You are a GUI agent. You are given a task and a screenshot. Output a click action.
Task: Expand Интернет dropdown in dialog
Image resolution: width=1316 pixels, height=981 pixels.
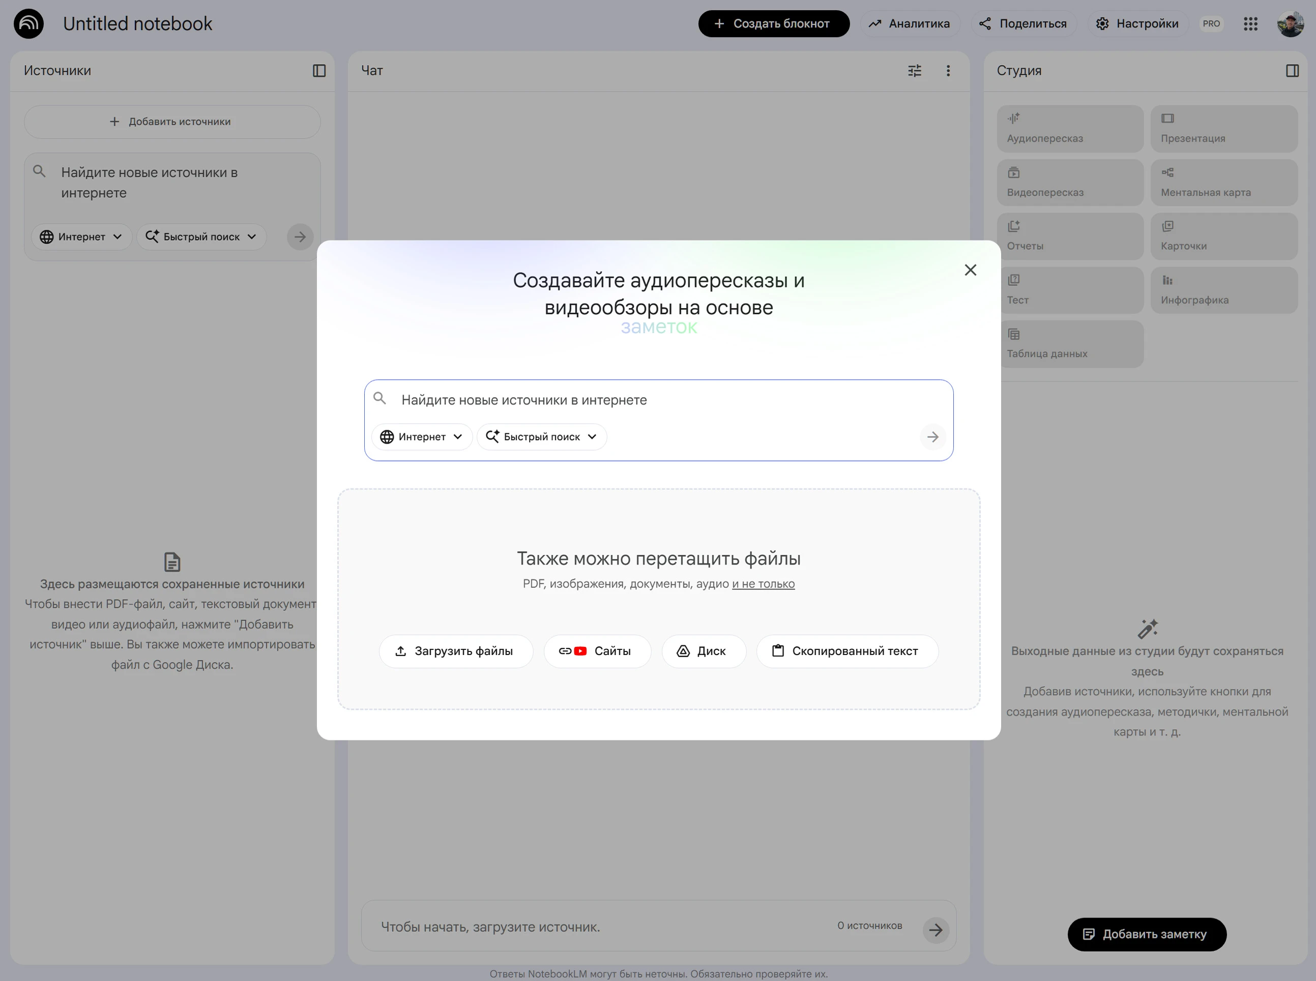pos(422,437)
